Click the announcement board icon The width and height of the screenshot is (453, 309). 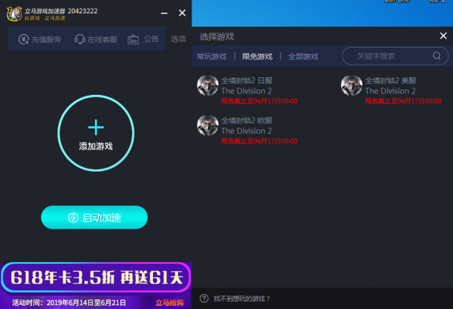coord(133,39)
